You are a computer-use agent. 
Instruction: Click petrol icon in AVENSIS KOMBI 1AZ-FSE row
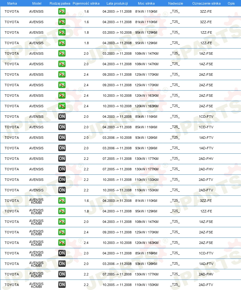[x=62, y=222]
